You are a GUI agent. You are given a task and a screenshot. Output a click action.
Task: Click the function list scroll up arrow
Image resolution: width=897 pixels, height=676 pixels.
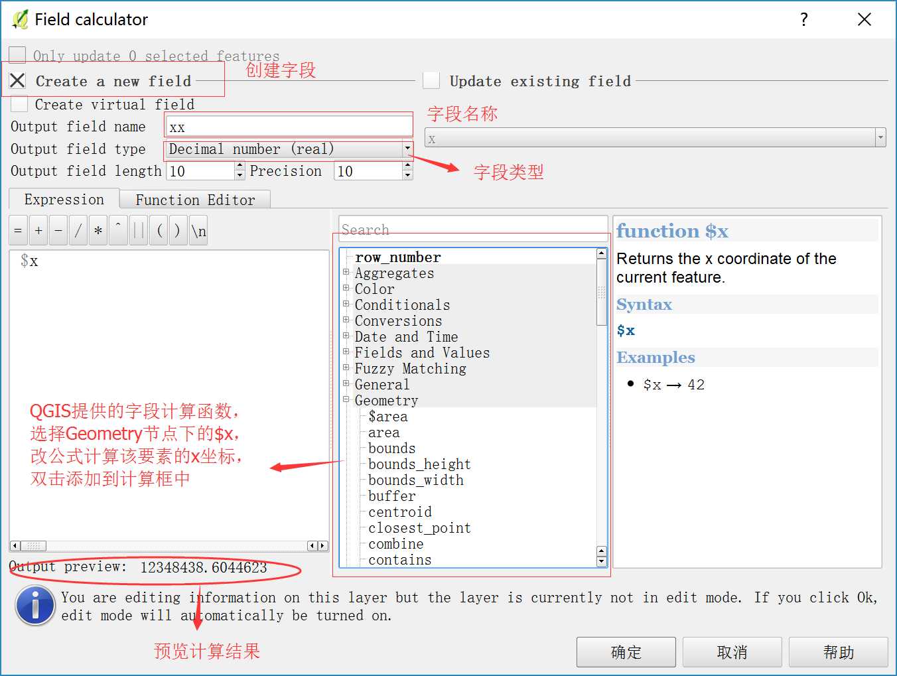point(602,253)
